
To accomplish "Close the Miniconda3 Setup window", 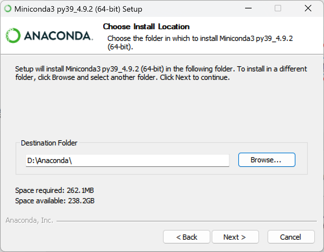I will coord(308,9).
